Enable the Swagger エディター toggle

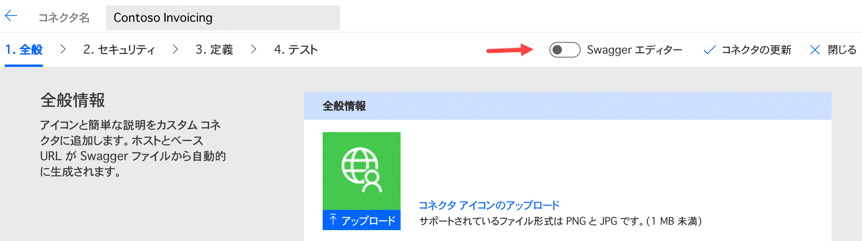[x=565, y=50]
